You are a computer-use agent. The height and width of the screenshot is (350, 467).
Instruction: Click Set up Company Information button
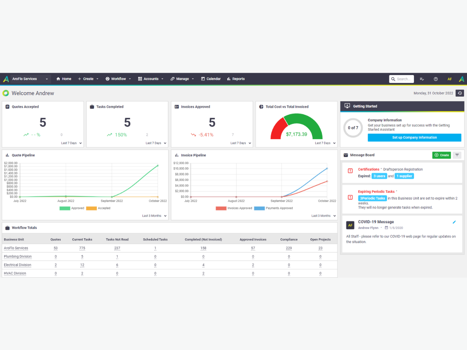pyautogui.click(x=414, y=138)
